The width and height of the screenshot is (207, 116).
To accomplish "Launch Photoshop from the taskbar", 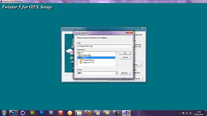I will coord(42,113).
